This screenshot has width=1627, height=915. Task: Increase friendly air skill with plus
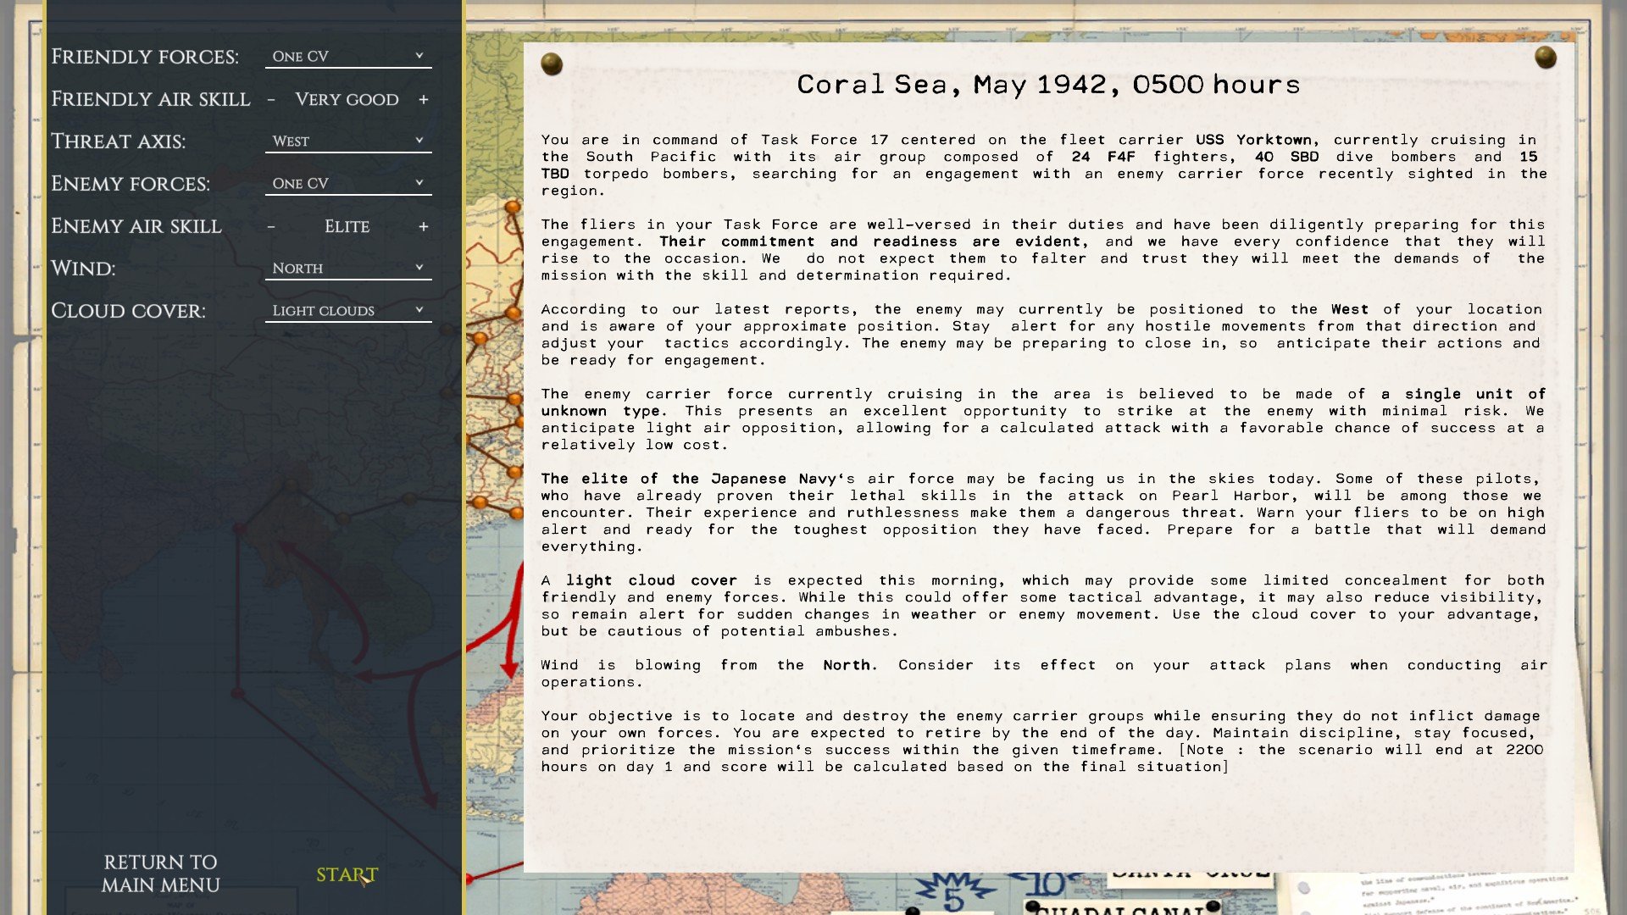click(423, 100)
